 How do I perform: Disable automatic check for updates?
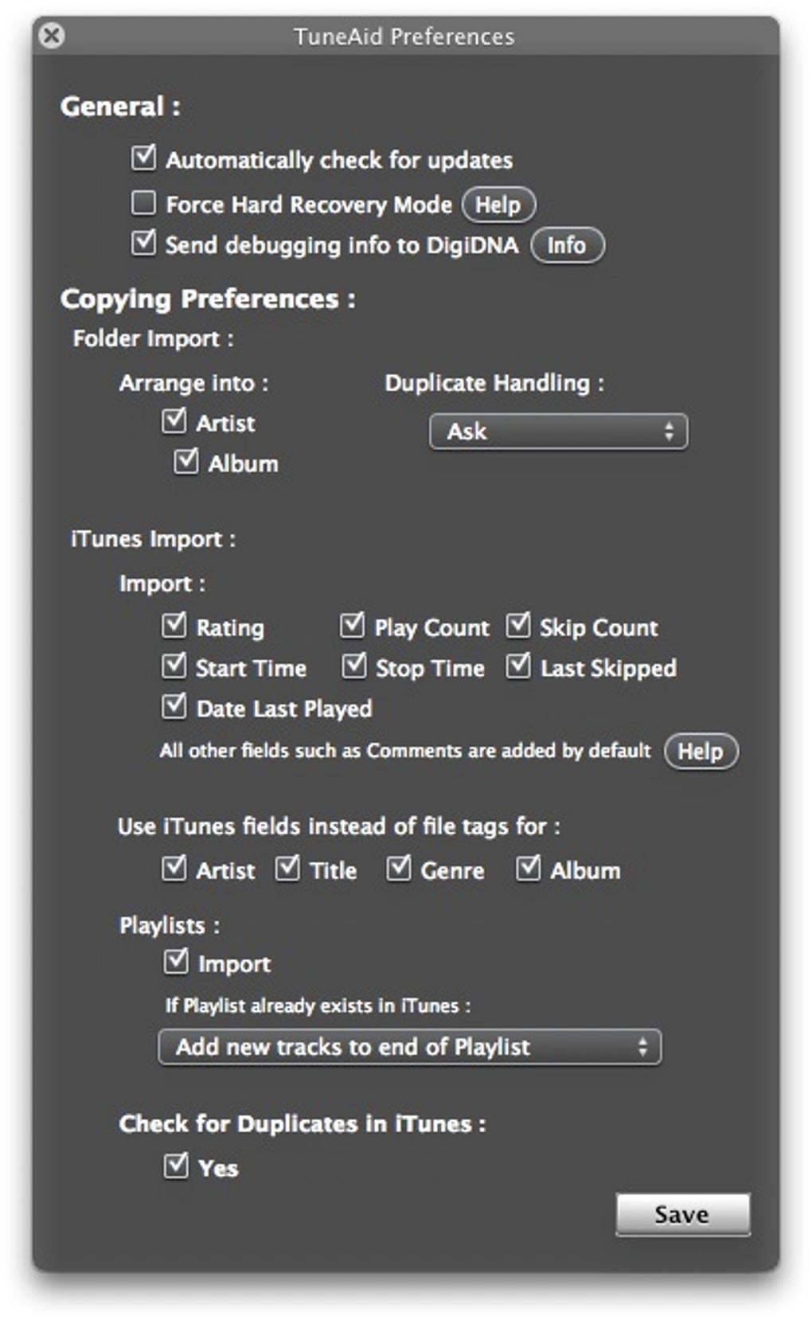click(x=144, y=158)
